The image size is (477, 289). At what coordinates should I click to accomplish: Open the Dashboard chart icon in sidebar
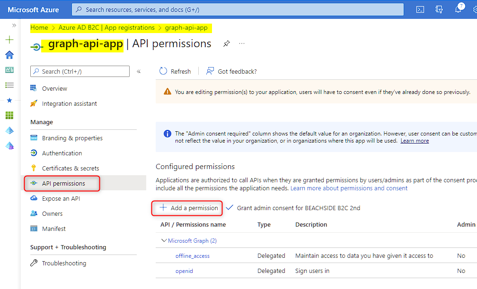9,70
